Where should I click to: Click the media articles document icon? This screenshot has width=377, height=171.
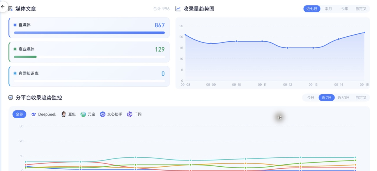point(10,9)
